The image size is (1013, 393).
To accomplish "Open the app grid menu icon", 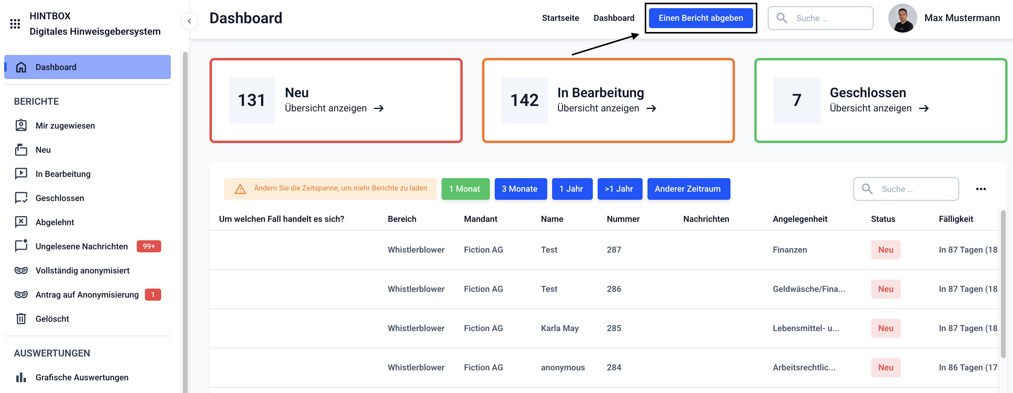I will click(15, 24).
